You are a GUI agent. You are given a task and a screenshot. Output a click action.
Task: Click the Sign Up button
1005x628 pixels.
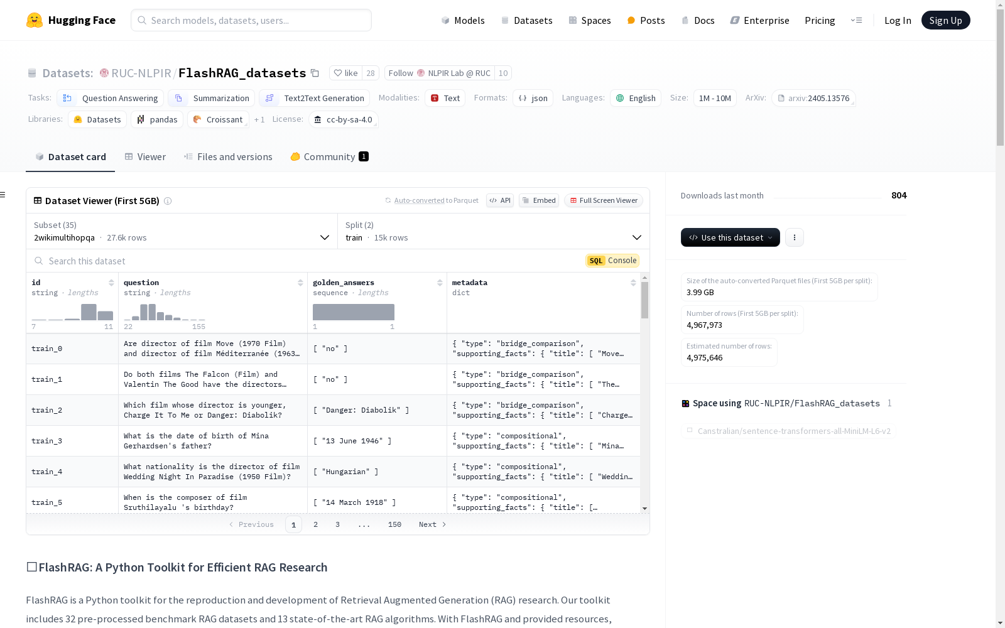click(x=946, y=20)
